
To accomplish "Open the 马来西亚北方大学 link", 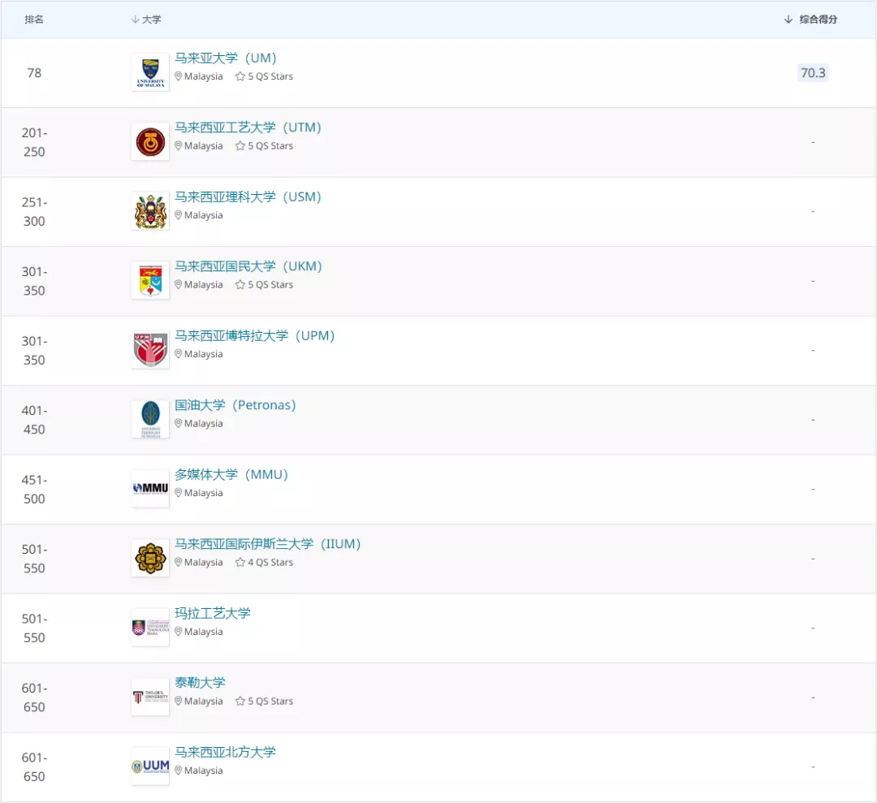I will (x=226, y=752).
